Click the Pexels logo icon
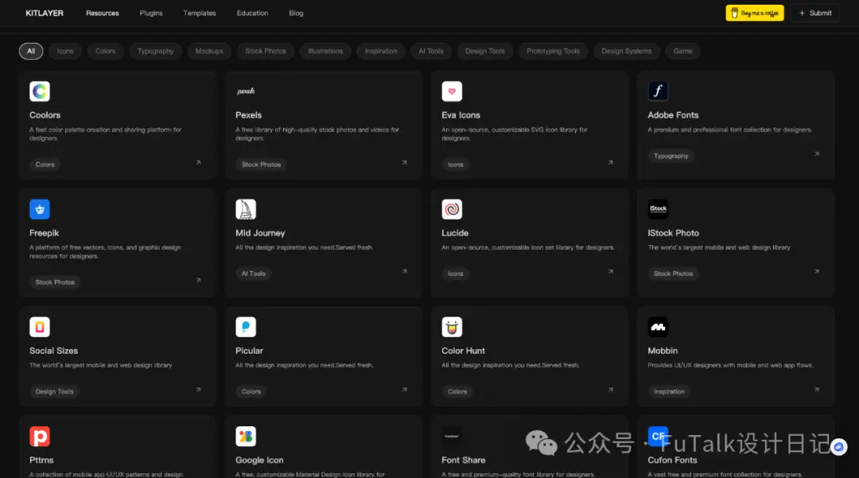The image size is (859, 478). pyautogui.click(x=246, y=91)
